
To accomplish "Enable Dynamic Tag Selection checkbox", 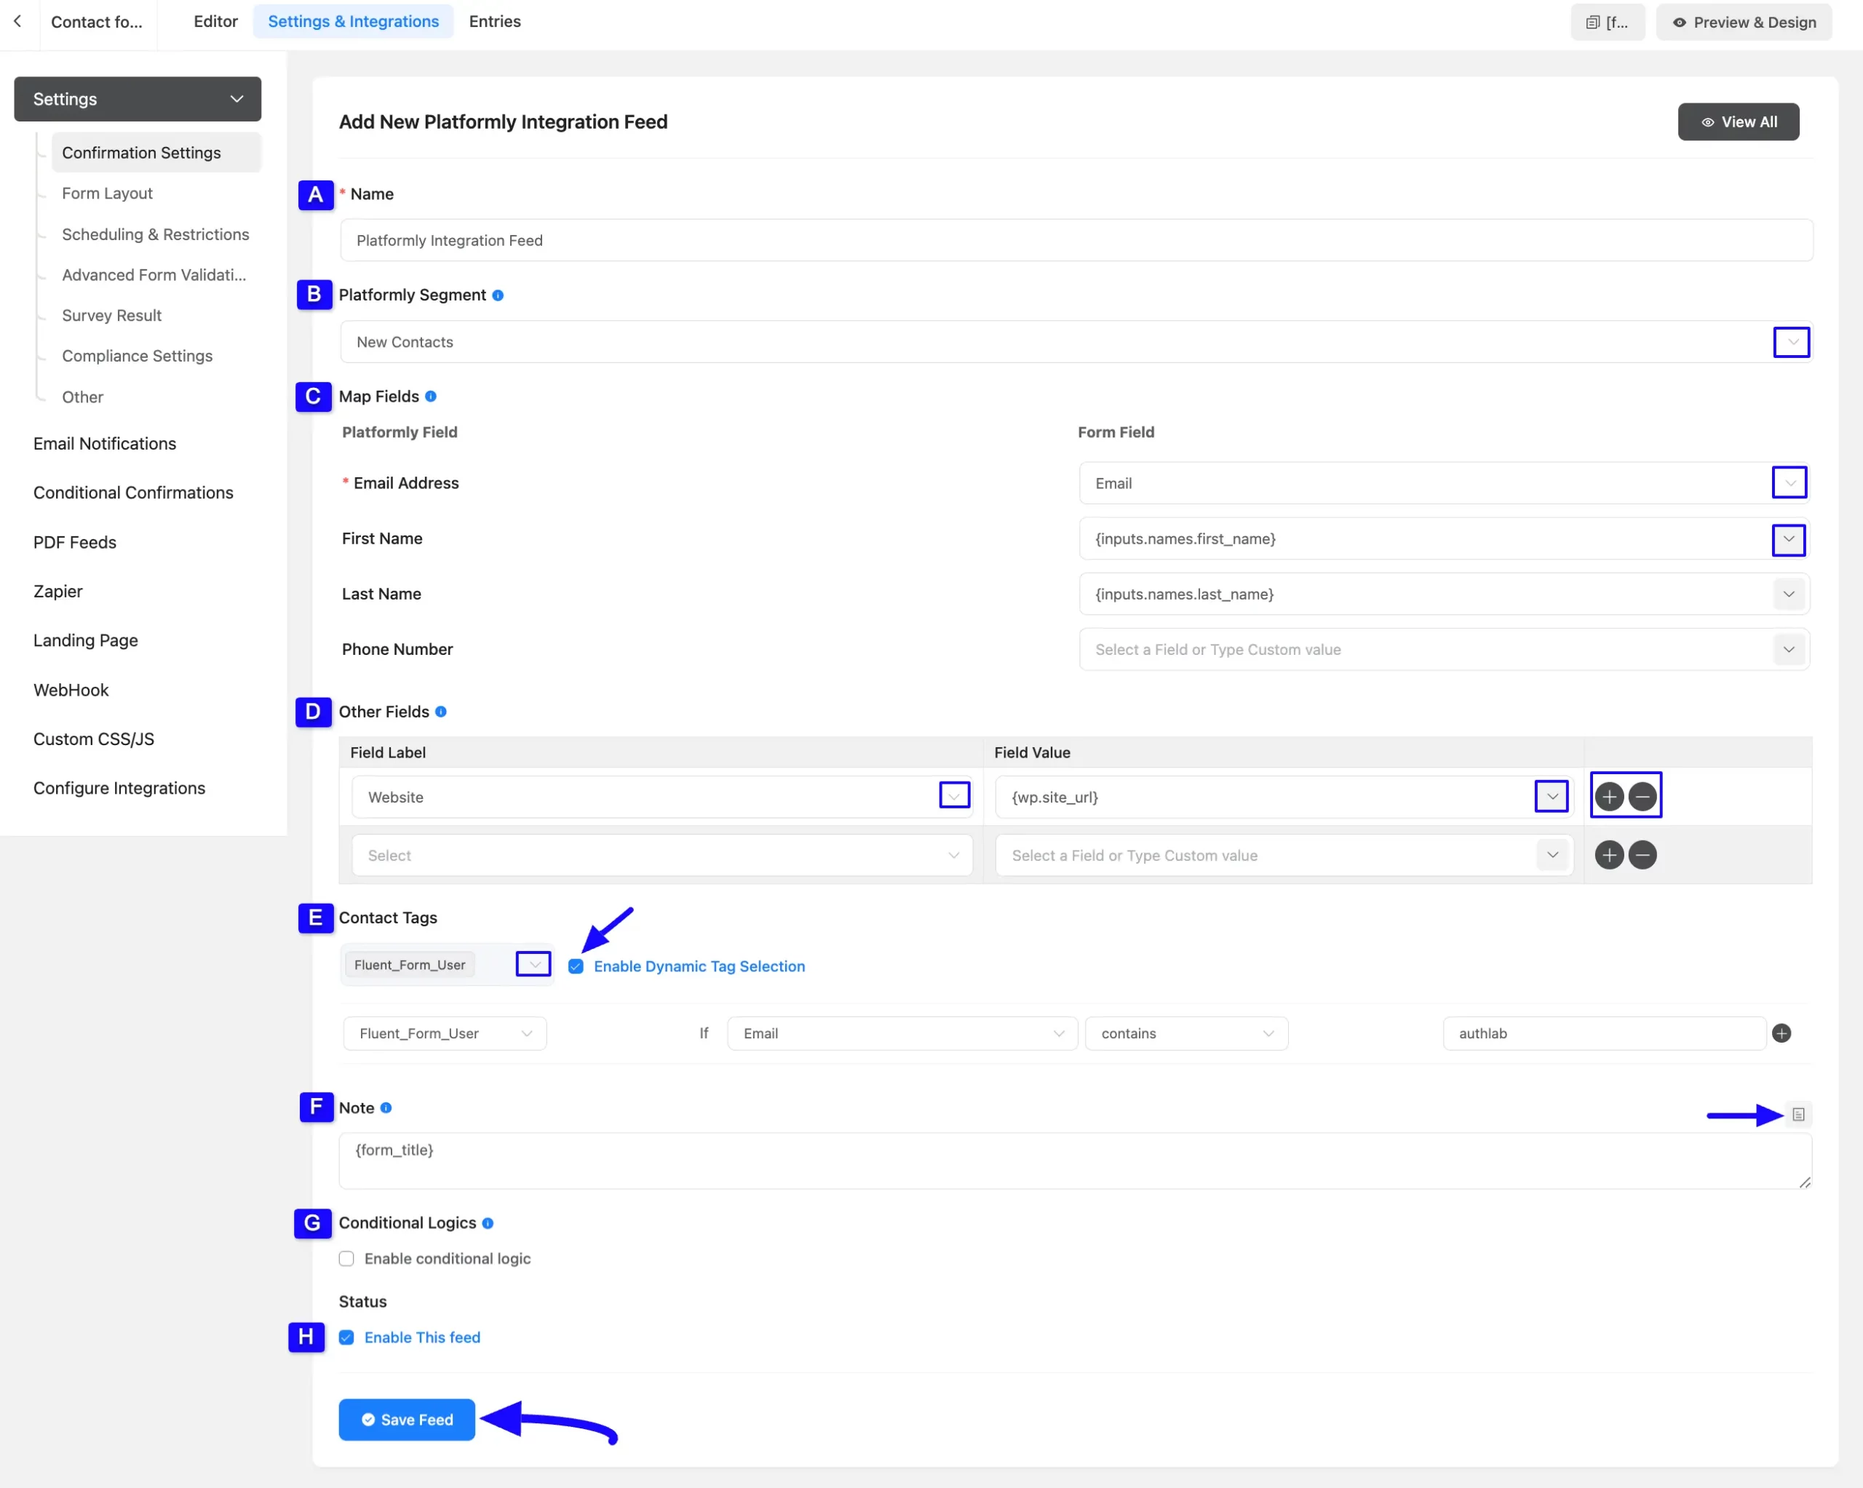I will (576, 967).
